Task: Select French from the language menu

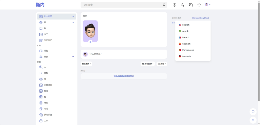Action: (x=193, y=37)
